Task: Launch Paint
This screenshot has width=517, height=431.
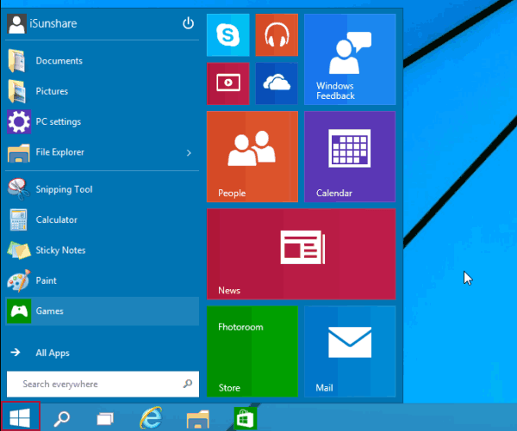Action: click(103, 280)
